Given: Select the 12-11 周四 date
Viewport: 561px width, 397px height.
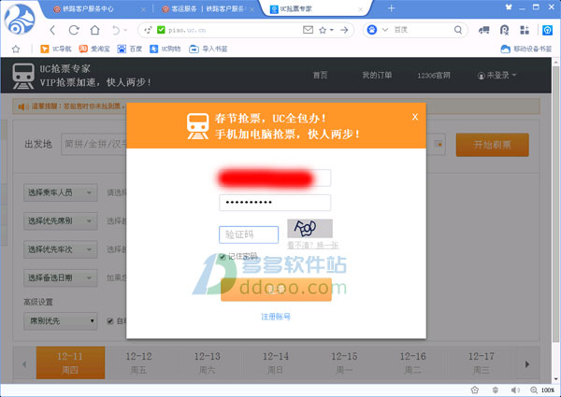Looking at the screenshot, I should pos(70,362).
